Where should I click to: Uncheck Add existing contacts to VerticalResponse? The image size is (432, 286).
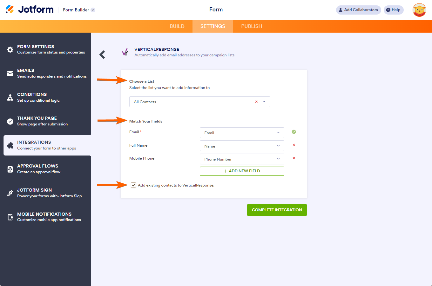pyautogui.click(x=134, y=185)
